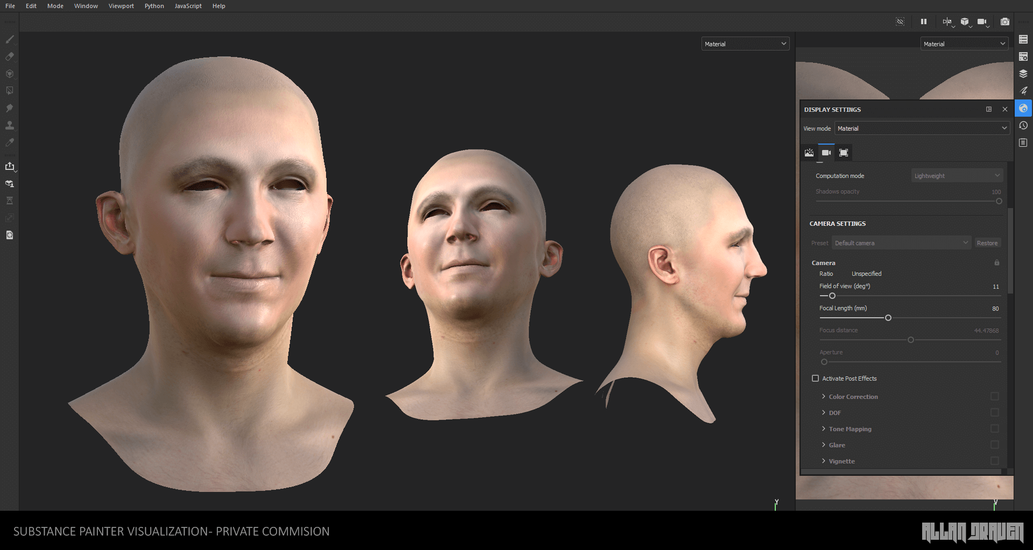Screen dimensions: 1033x550
Task: Open the export textures icon
Action: click(x=10, y=166)
